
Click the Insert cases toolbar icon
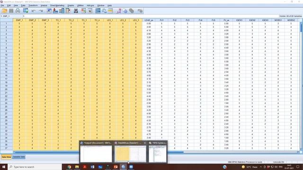[83, 11]
